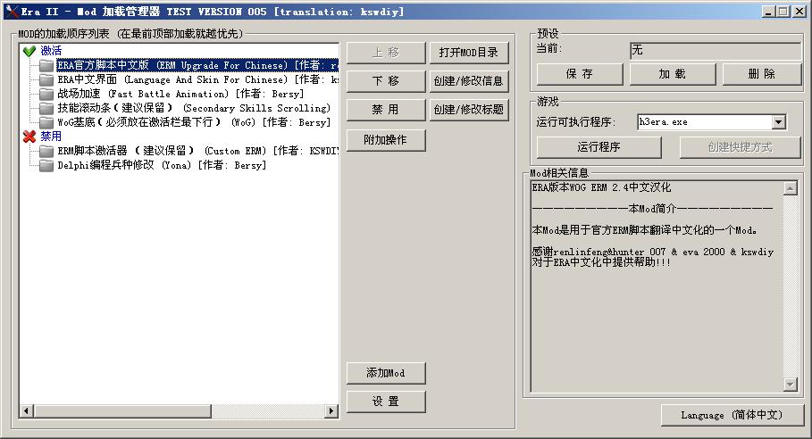Viewport: 812px width, 439px height.
Task: Open the h3era.exe executable dropdown arrow
Action: [x=778, y=122]
